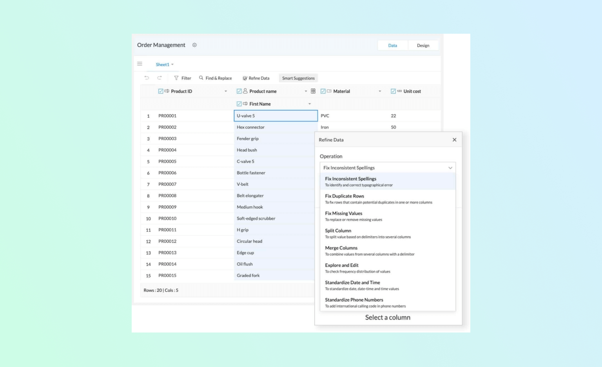Choose Fix Inconsistent Spellings option
The height and width of the screenshot is (367, 602).
coord(388,182)
